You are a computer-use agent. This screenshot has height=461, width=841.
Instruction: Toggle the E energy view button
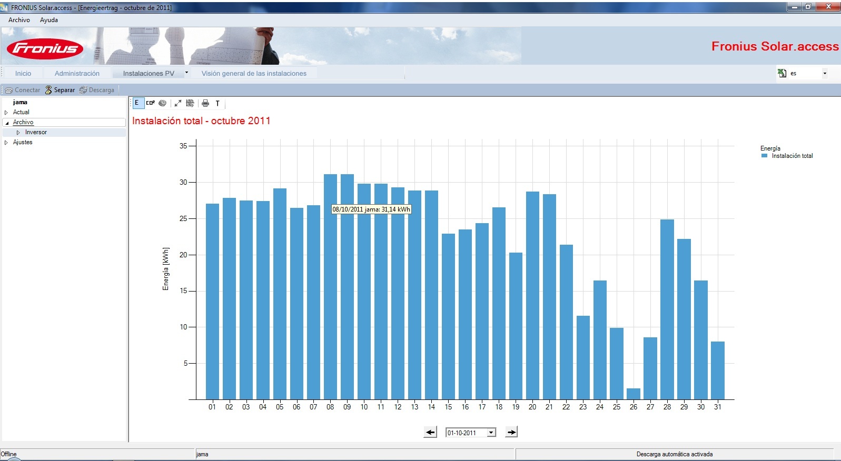(x=137, y=103)
